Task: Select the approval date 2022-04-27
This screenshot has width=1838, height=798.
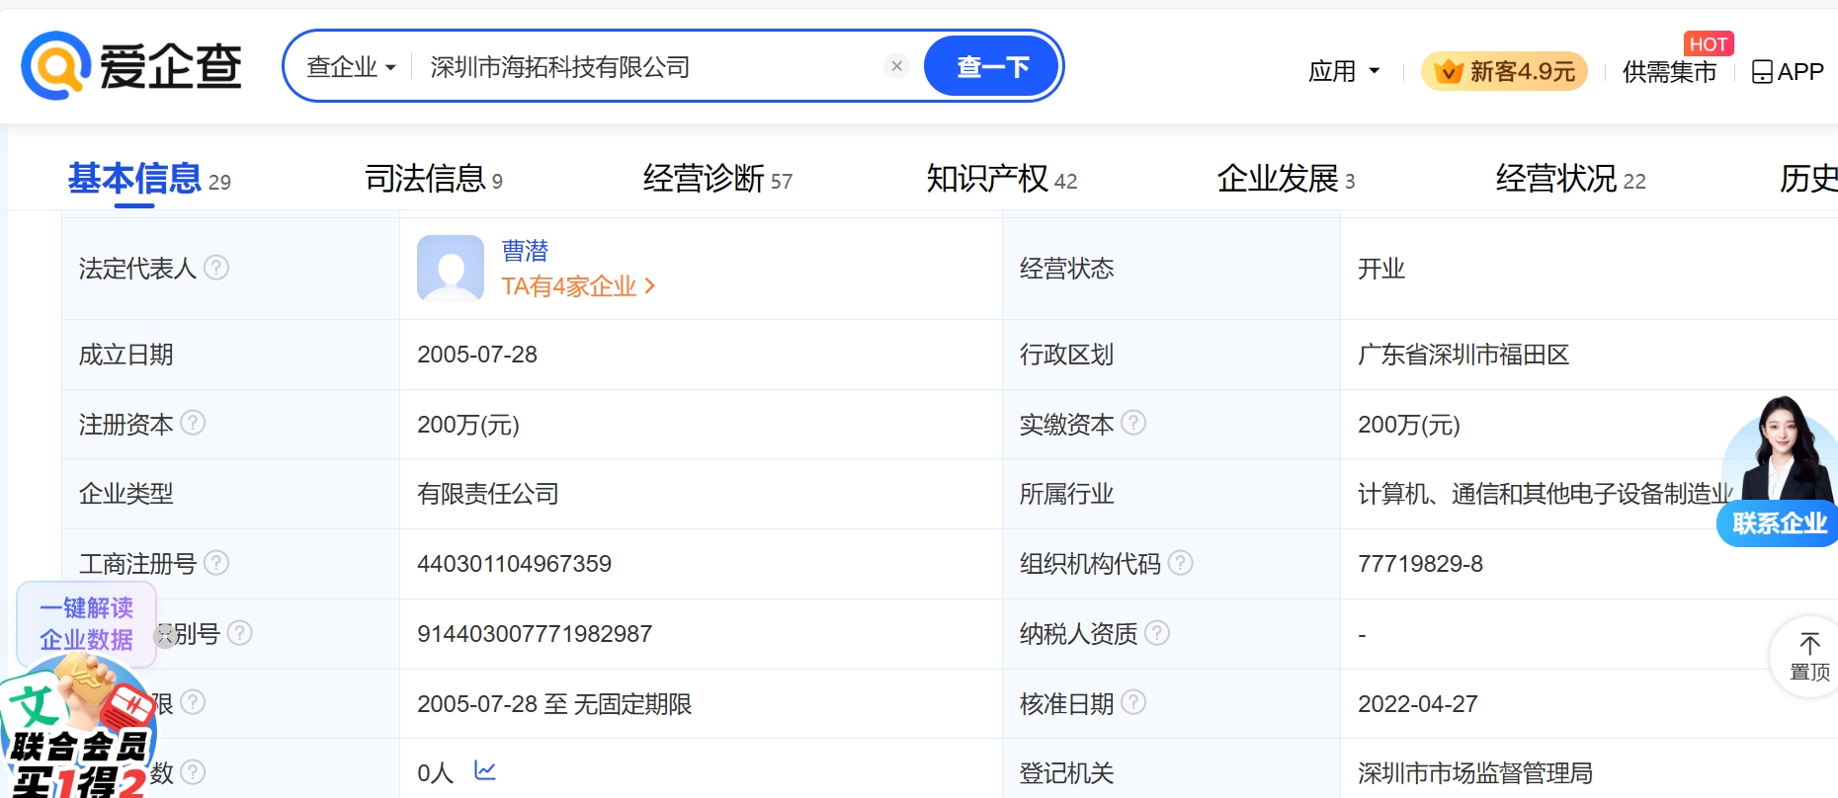Action: [x=1418, y=704]
